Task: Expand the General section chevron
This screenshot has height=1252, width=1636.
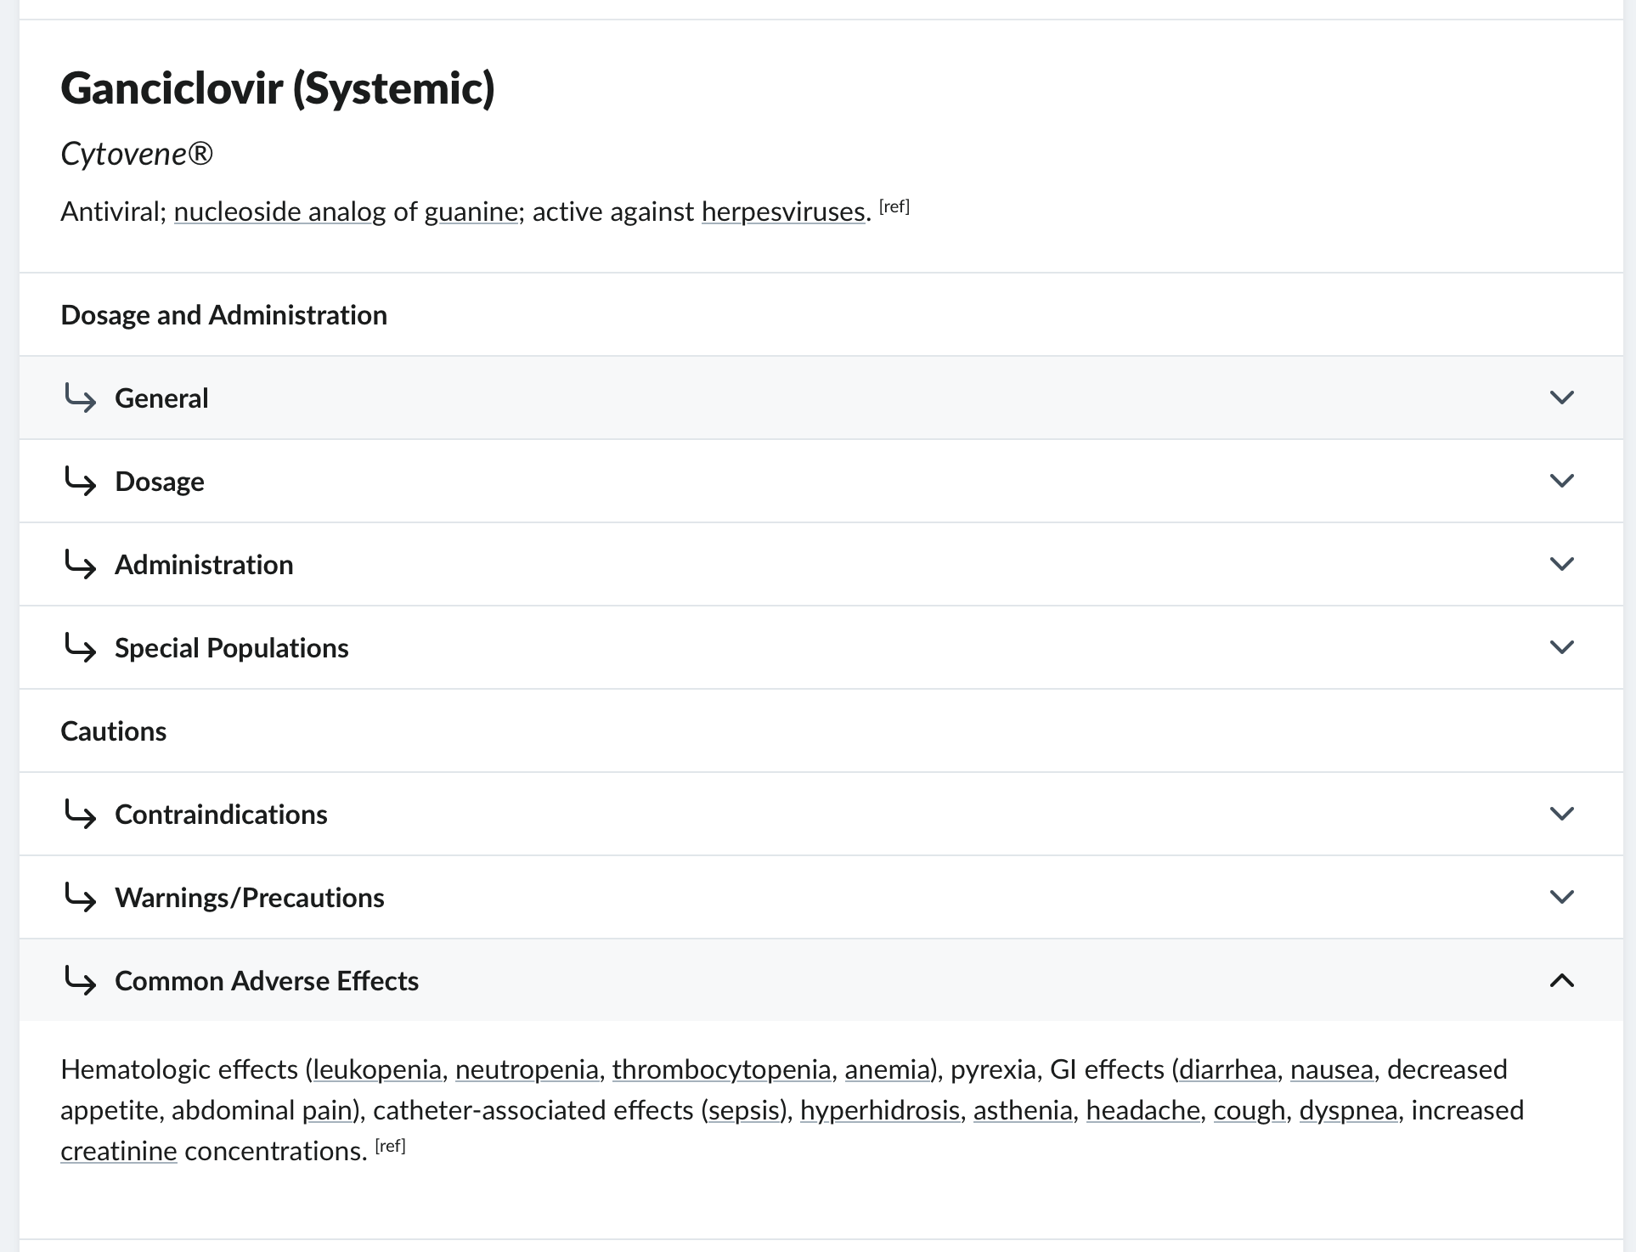Action: point(1561,398)
